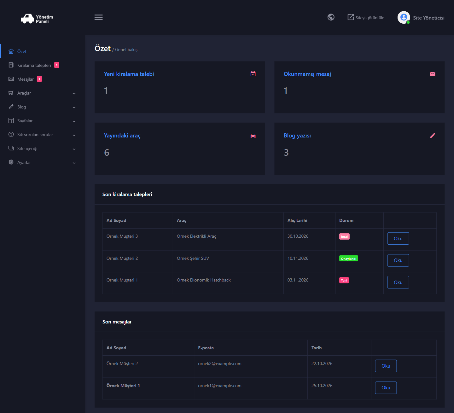Screen dimensions: 454x413
Task: Click the Mesajlar envelope sidebar icon
Action: (x=11, y=79)
